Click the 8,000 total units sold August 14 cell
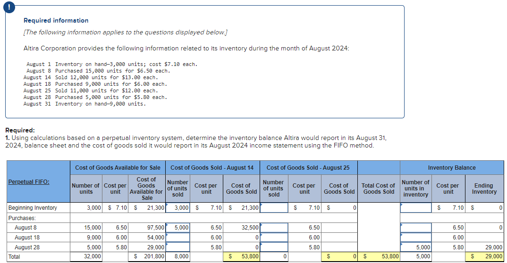This screenshot has width=507, height=263. click(177, 256)
